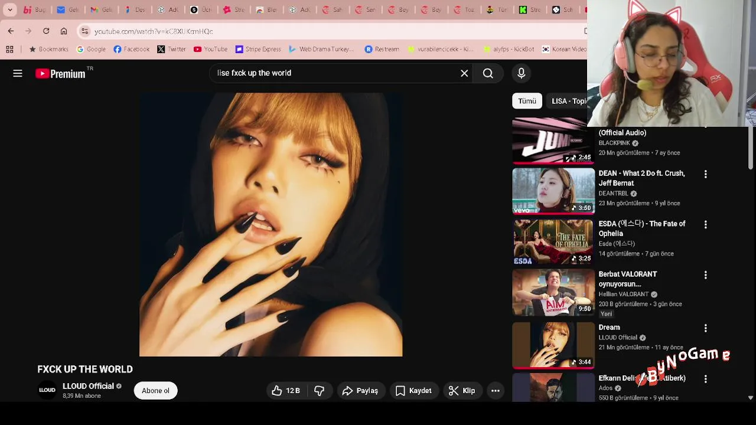Open options for Berbat VALORANT video
This screenshot has width=756, height=425.
click(x=705, y=275)
